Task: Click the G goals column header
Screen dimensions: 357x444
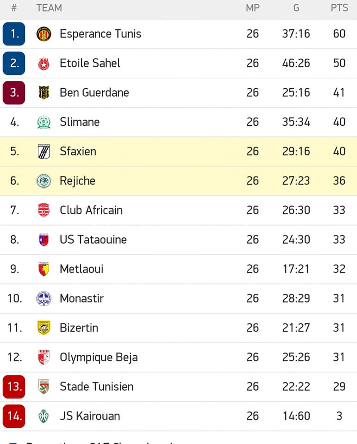Action: coord(296,8)
